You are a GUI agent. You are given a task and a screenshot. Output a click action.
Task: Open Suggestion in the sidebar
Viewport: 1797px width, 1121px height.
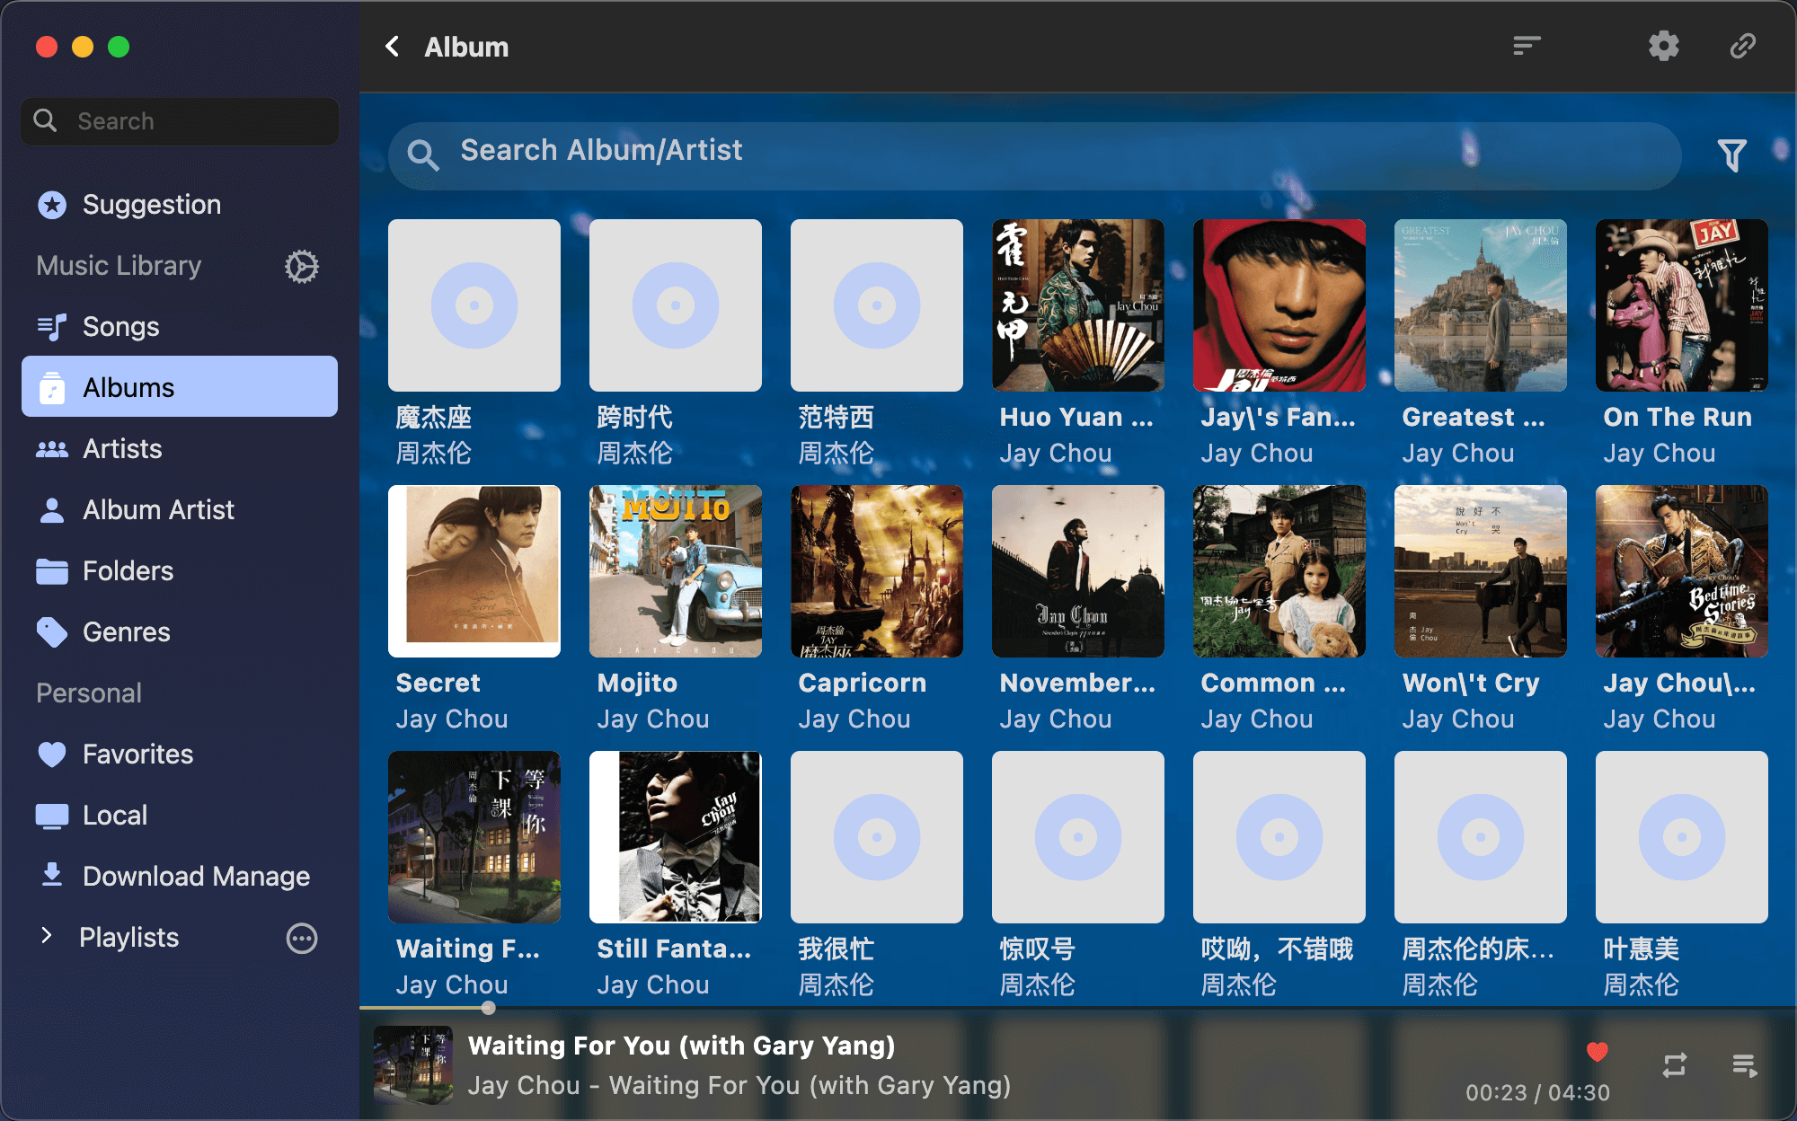click(180, 205)
